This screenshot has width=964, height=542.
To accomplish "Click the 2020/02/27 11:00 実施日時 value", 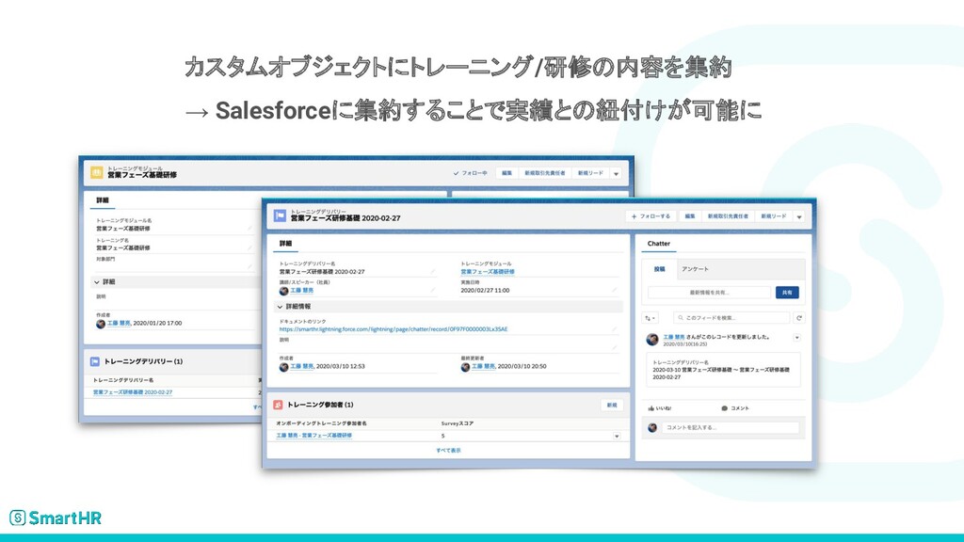I will pyautogui.click(x=485, y=291).
